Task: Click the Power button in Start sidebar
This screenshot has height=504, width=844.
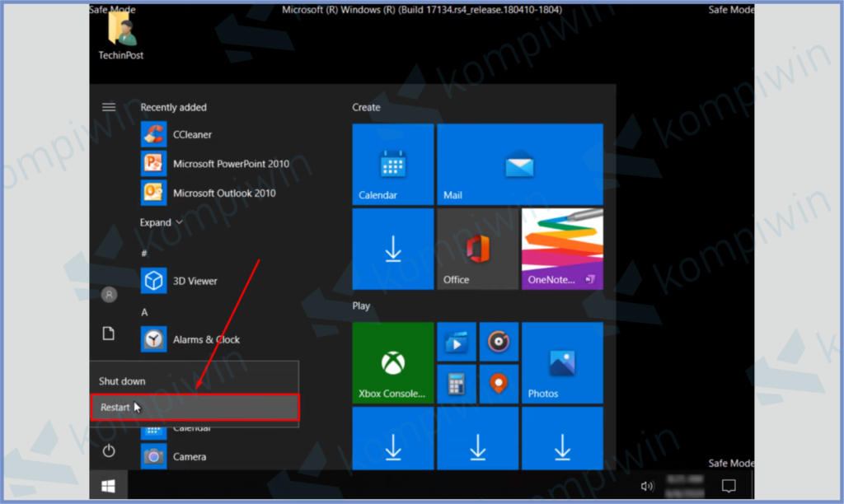Action: pos(109,450)
